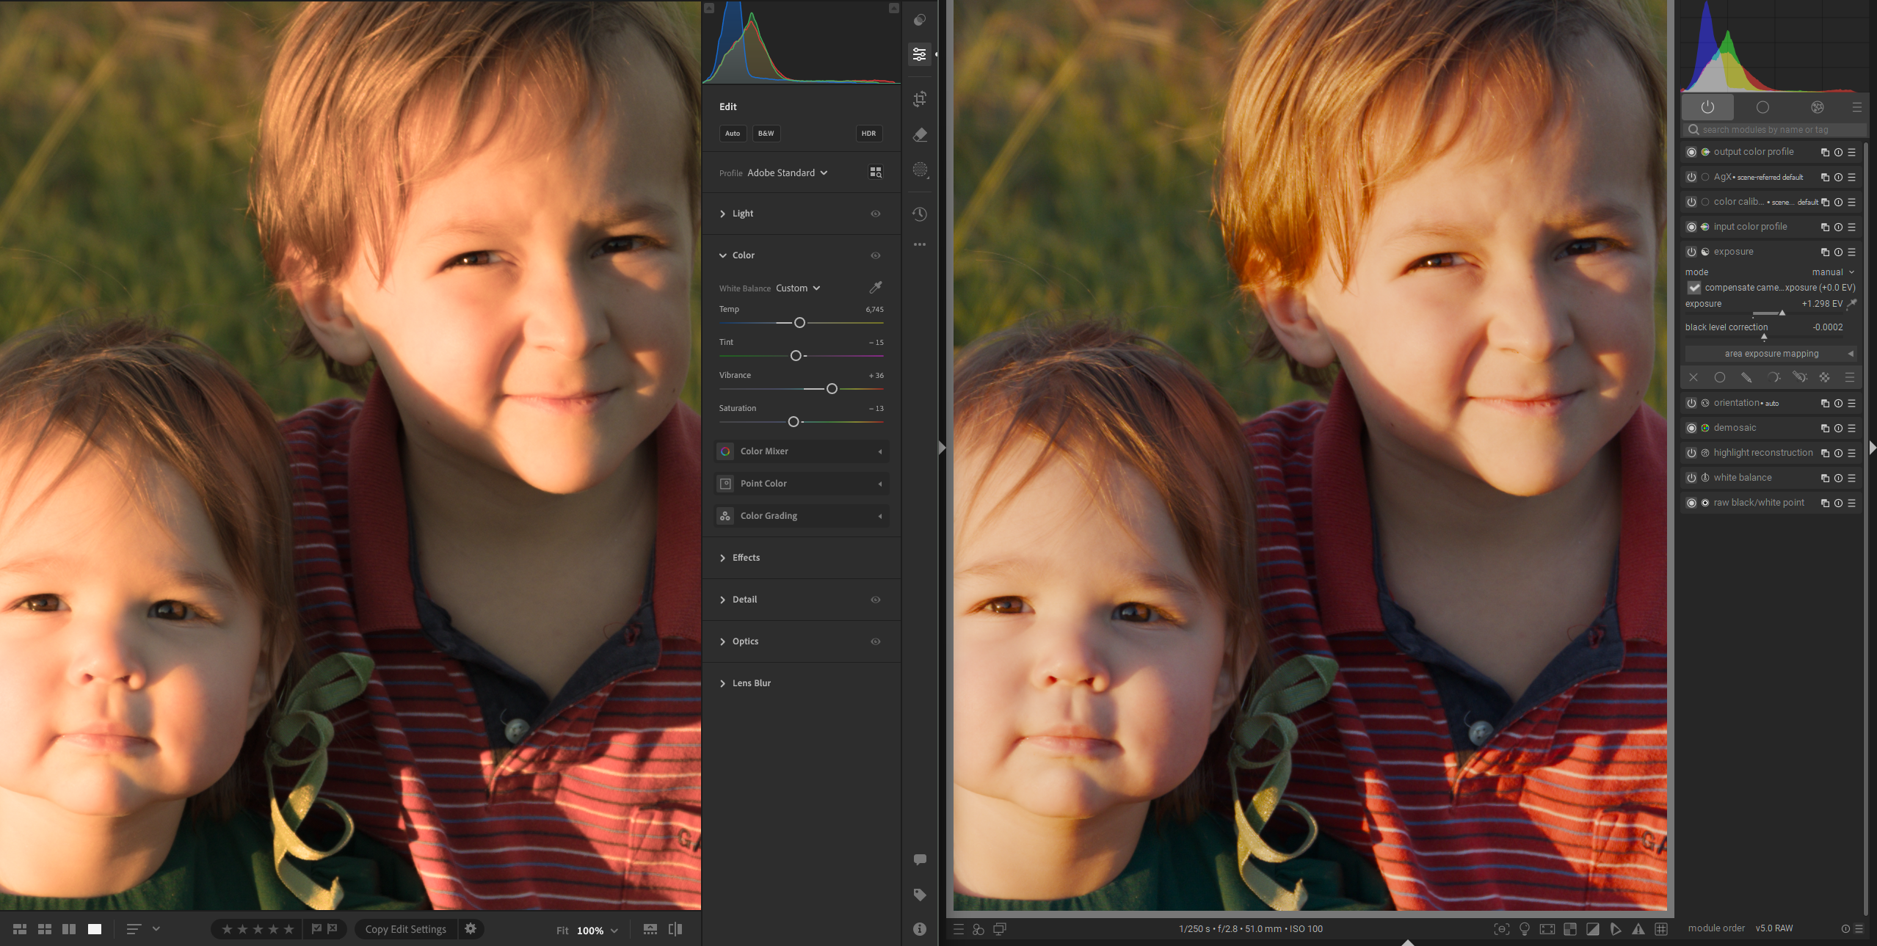Open the Presets icon above the Edit sliders
Image resolution: width=1877 pixels, height=946 pixels.
[x=919, y=20]
